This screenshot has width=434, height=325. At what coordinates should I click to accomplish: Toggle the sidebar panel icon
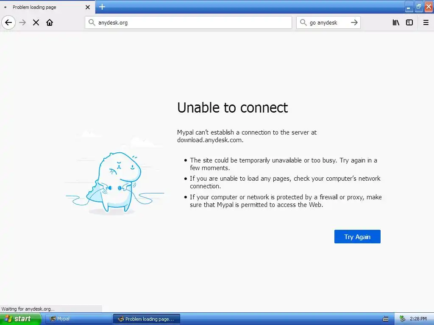click(x=409, y=22)
